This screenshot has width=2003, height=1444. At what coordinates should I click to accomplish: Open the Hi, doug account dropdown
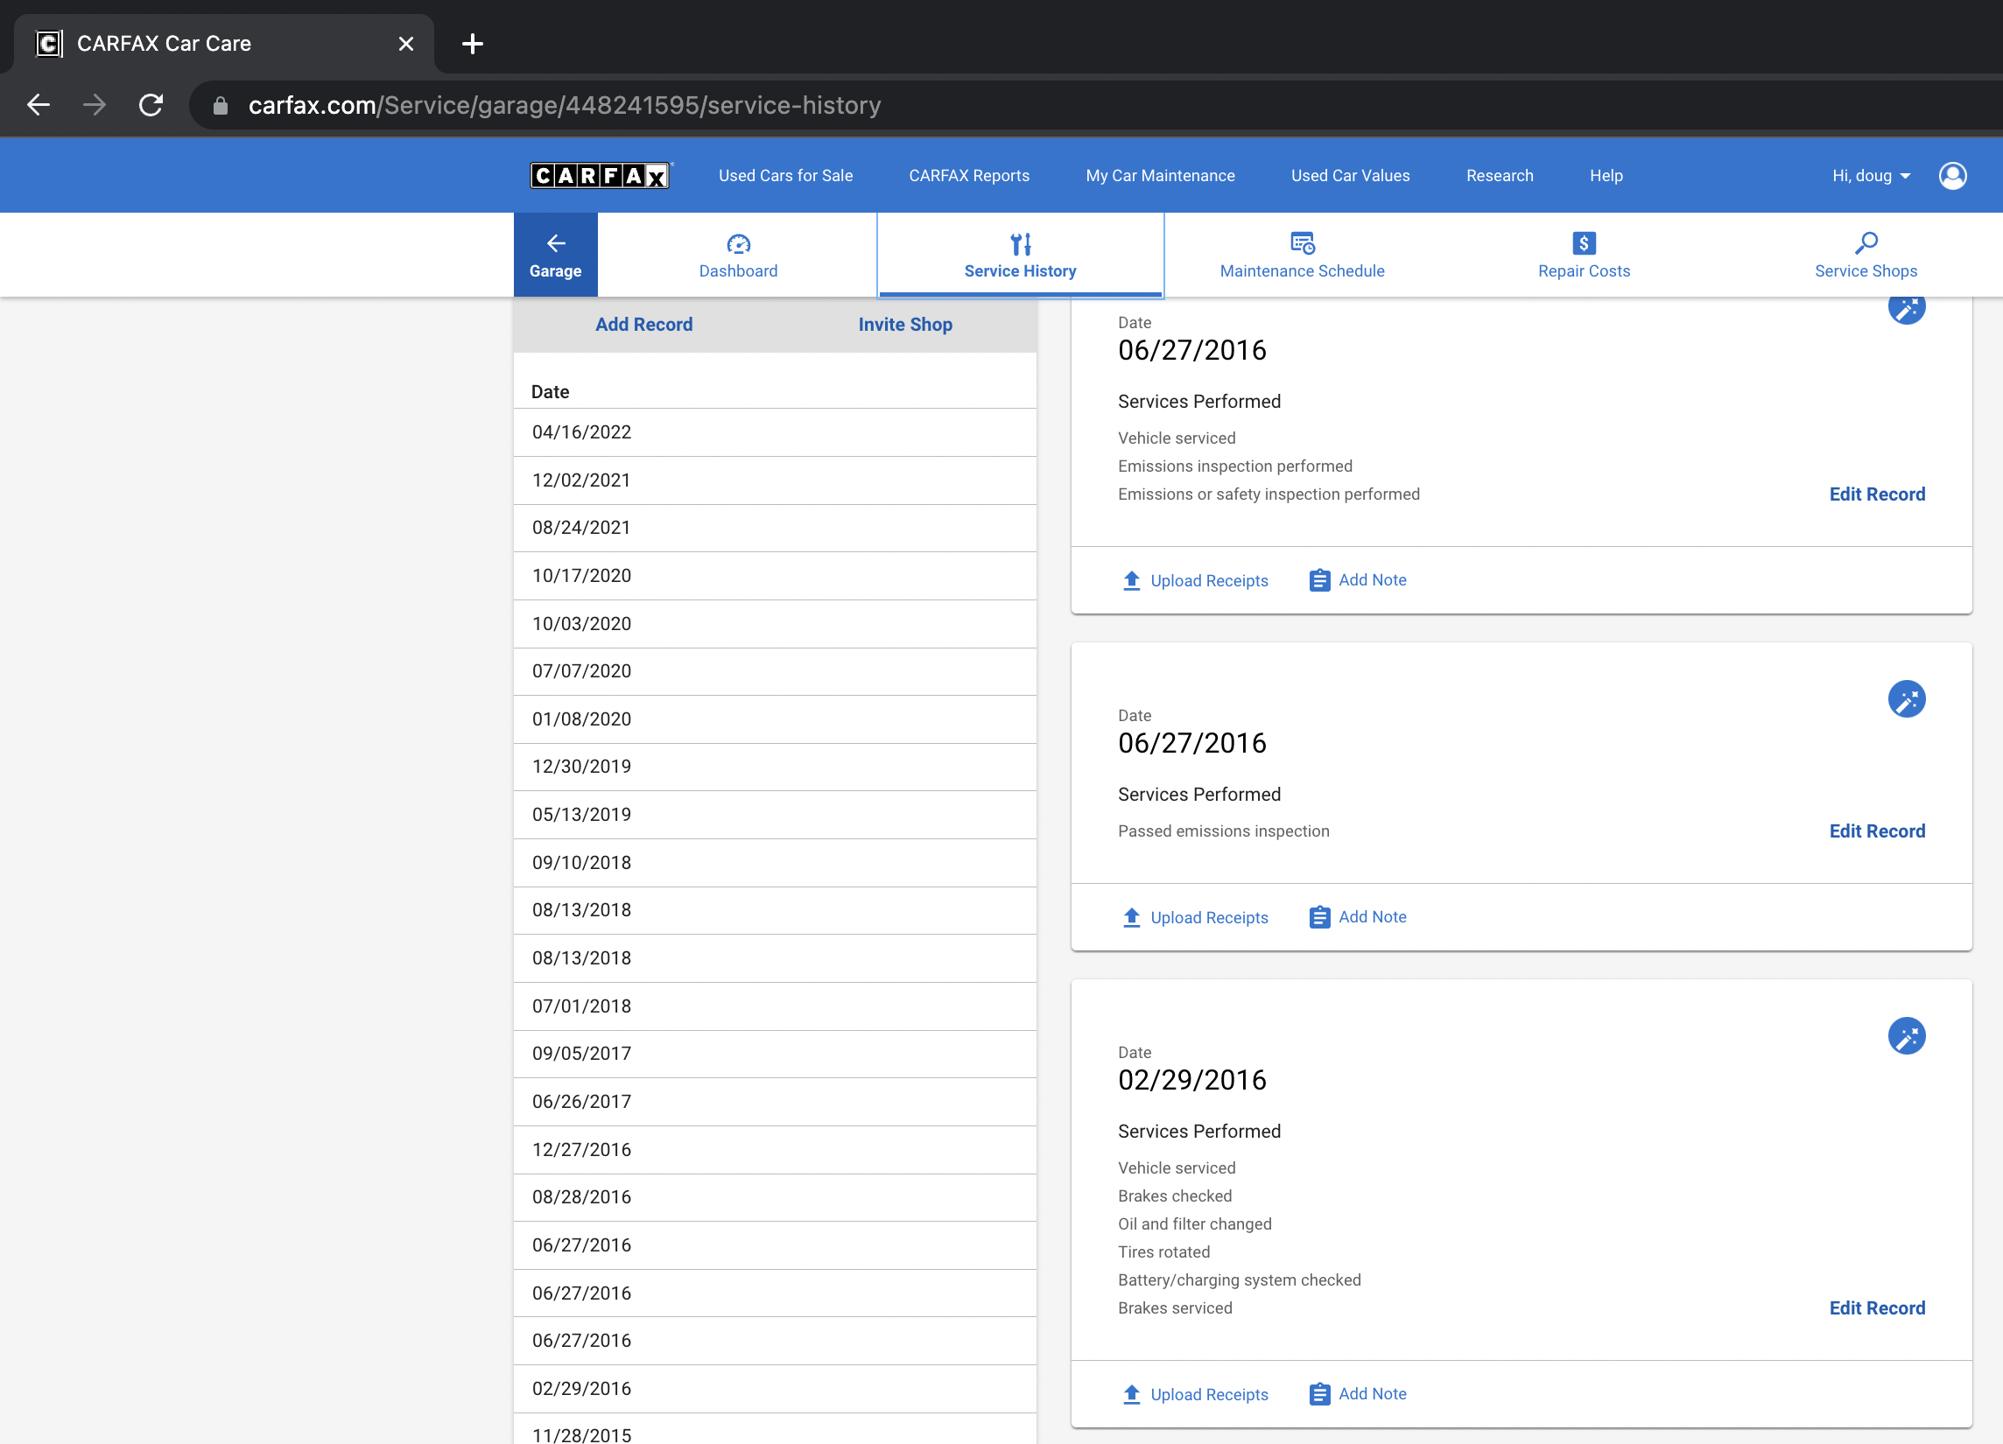(1871, 176)
